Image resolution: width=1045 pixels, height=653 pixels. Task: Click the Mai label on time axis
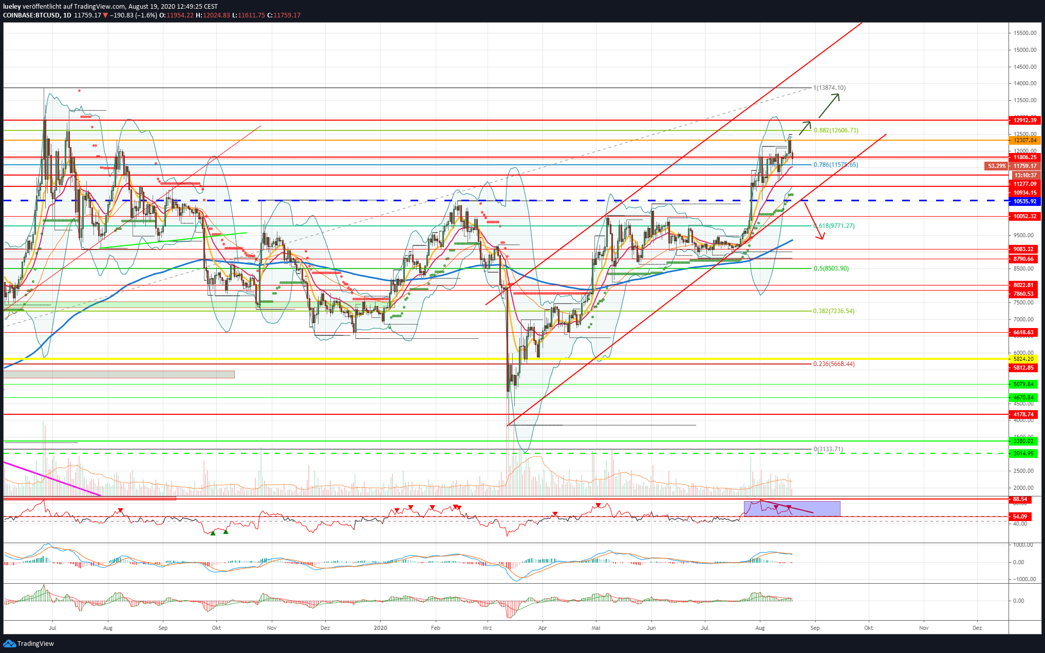[596, 628]
